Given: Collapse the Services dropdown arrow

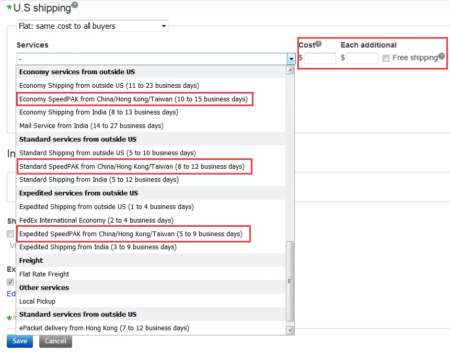Looking at the screenshot, I should point(291,59).
